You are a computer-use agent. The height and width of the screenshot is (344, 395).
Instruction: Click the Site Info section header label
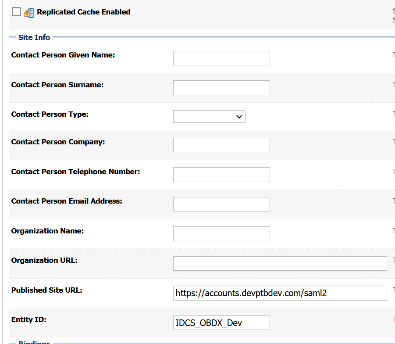tap(34, 37)
